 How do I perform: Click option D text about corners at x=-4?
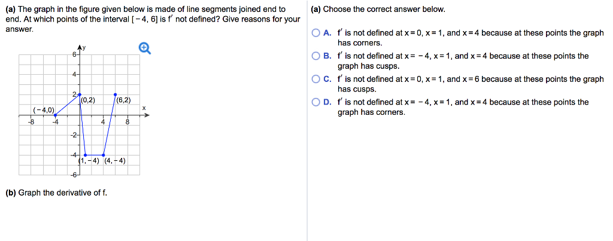click(463, 106)
